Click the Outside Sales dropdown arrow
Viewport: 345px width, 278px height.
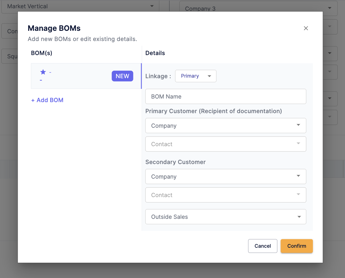click(299, 217)
